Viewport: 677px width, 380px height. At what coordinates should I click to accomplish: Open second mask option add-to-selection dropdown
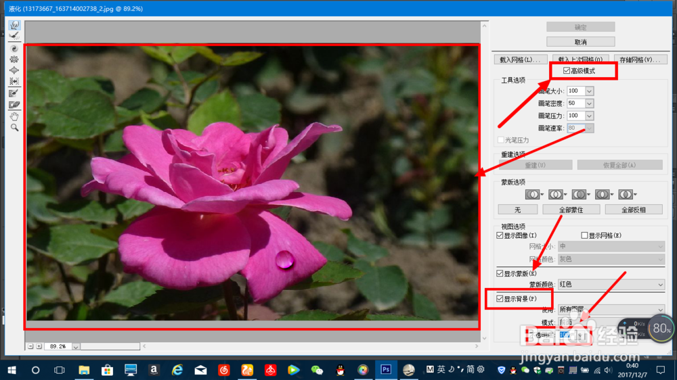coord(558,195)
